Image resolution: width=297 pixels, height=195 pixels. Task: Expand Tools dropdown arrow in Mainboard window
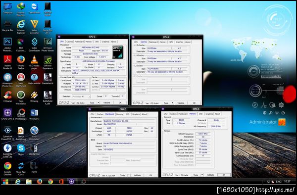pyautogui.click(x=129, y=175)
